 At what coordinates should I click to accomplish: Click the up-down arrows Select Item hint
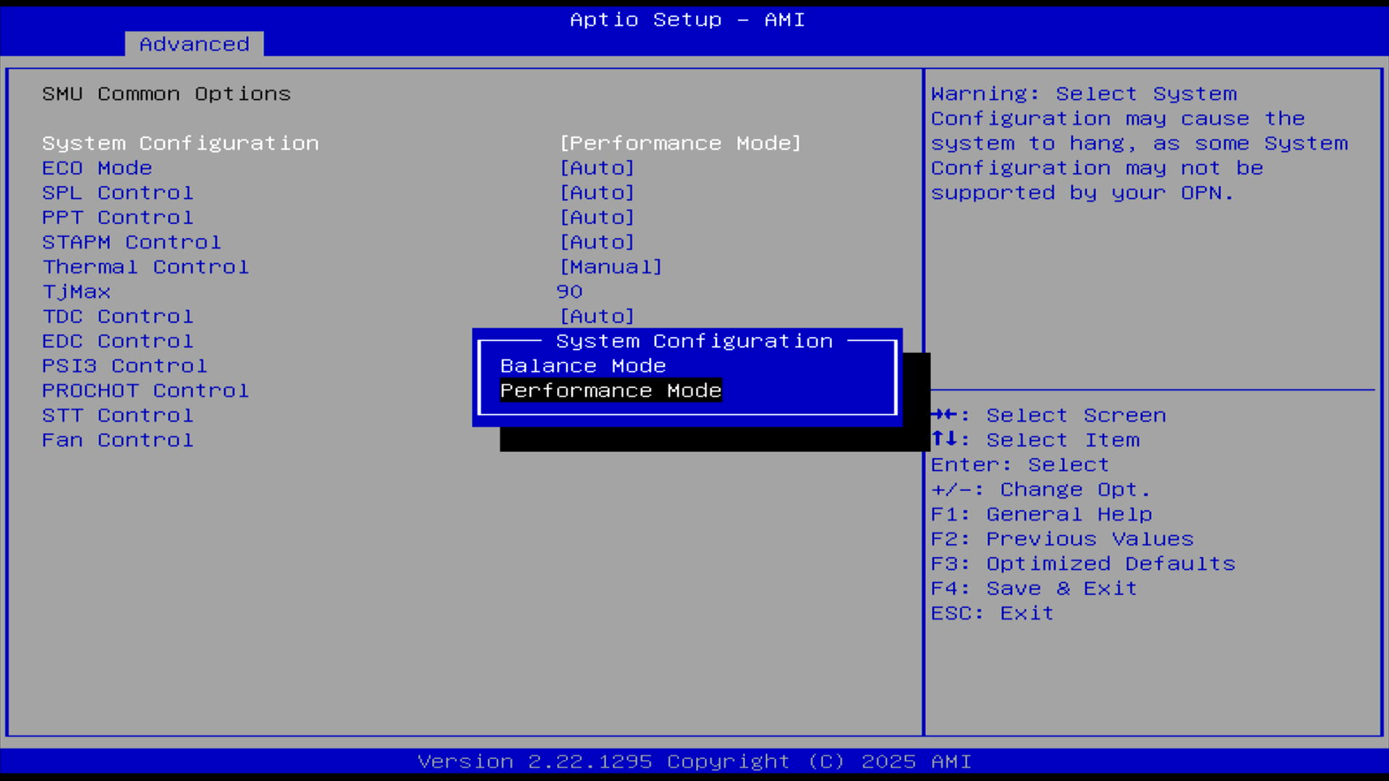click(x=1035, y=440)
